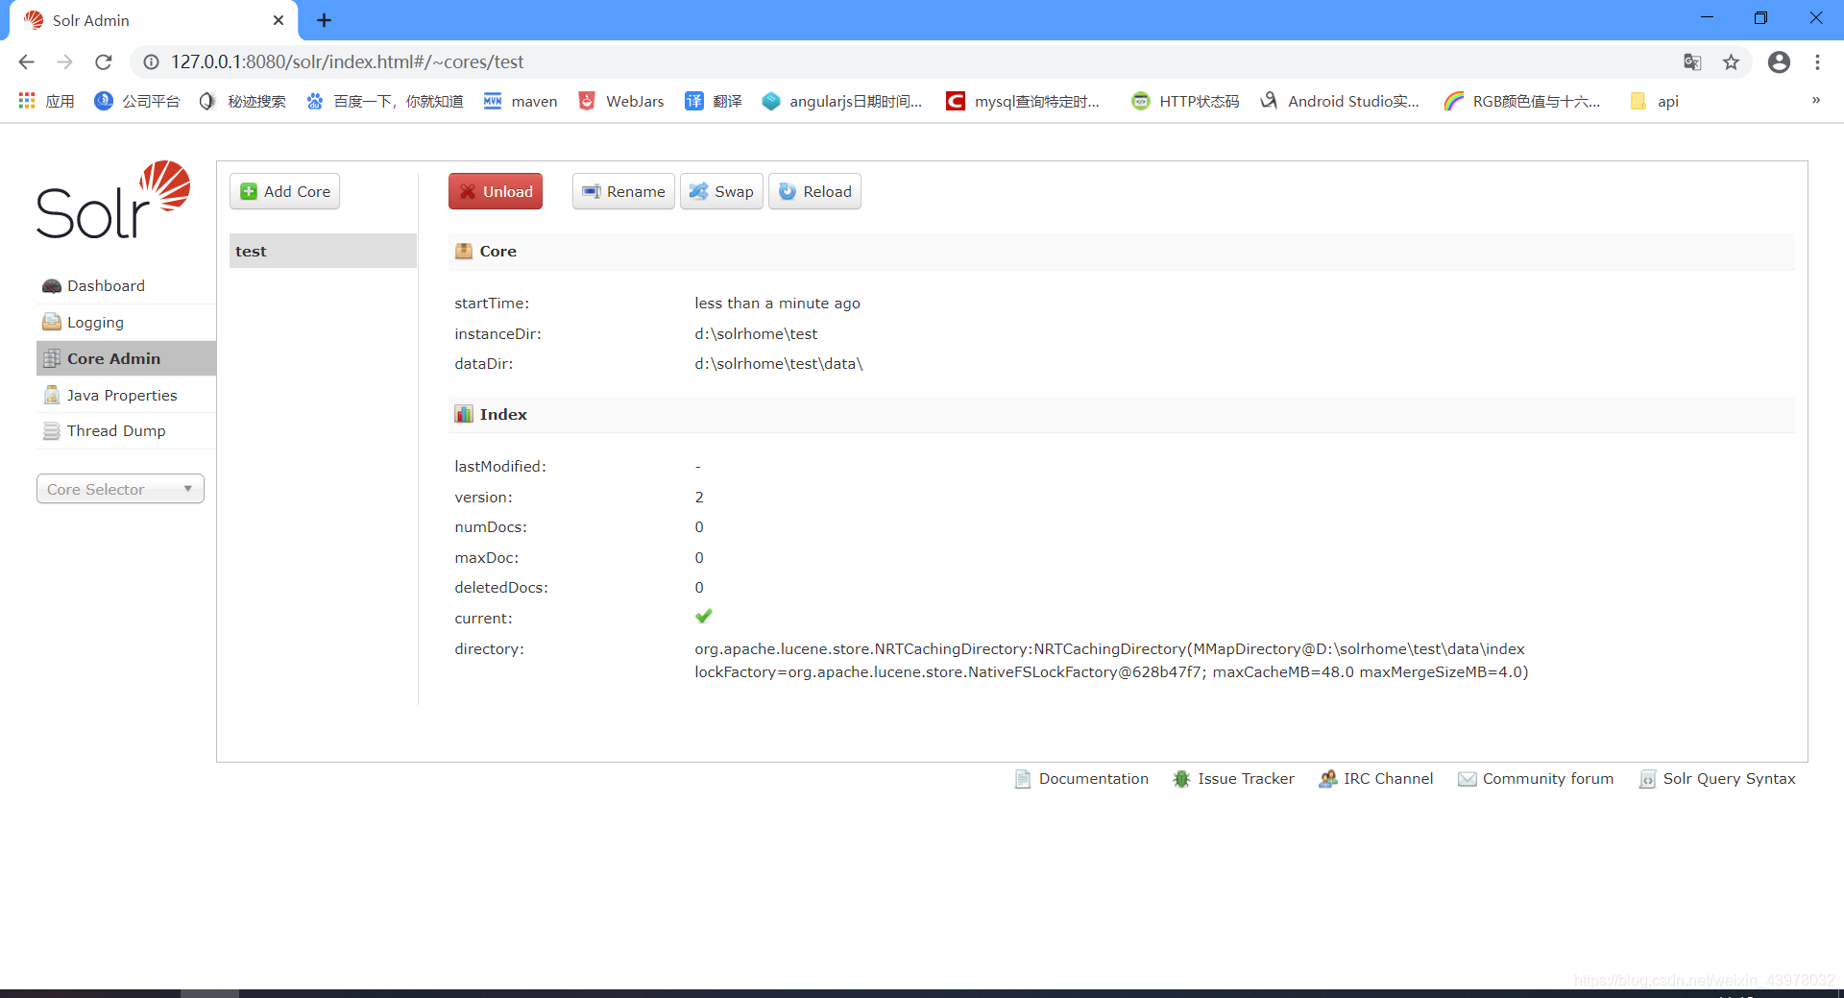Click the Logging icon in sidebar
Viewport: 1844px width, 998px height.
[52, 322]
